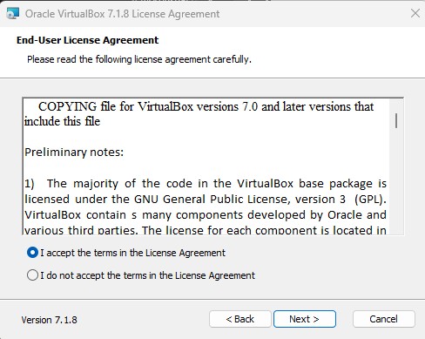The height and width of the screenshot is (339, 425).
Task: Proceed with the Next > button
Action: (305, 319)
